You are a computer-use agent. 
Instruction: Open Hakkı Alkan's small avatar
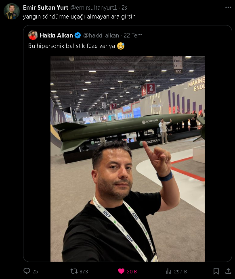click(33, 35)
